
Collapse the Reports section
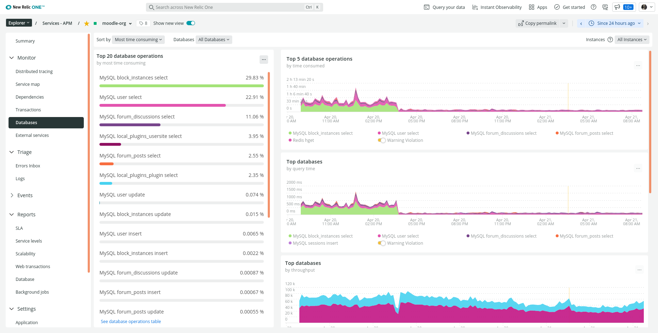(x=22, y=215)
